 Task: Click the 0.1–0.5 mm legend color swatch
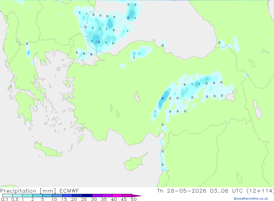(x=7, y=196)
